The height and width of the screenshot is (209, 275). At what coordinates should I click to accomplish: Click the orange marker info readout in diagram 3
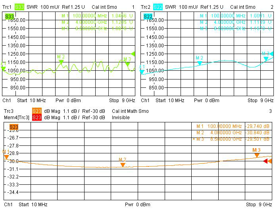coord(233,132)
